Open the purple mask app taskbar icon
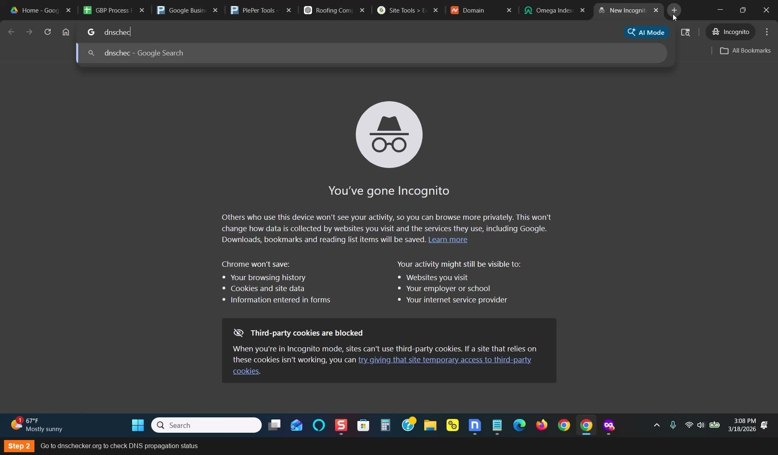The width and height of the screenshot is (778, 455). tap(609, 425)
